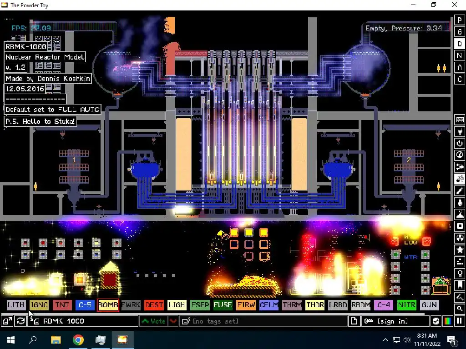Open the Radioactive category icon

point(460,238)
